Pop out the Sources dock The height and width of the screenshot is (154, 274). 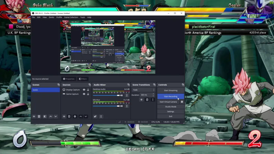90,85
